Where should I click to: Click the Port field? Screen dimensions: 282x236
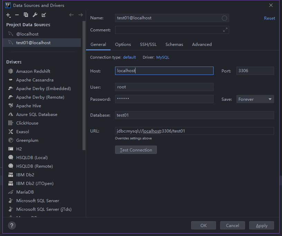255,71
